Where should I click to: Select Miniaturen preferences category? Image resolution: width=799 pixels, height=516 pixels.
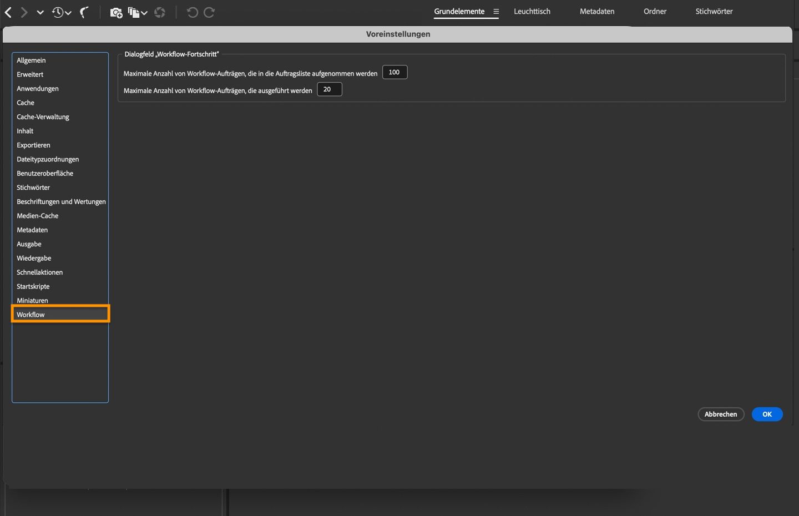tap(60, 301)
